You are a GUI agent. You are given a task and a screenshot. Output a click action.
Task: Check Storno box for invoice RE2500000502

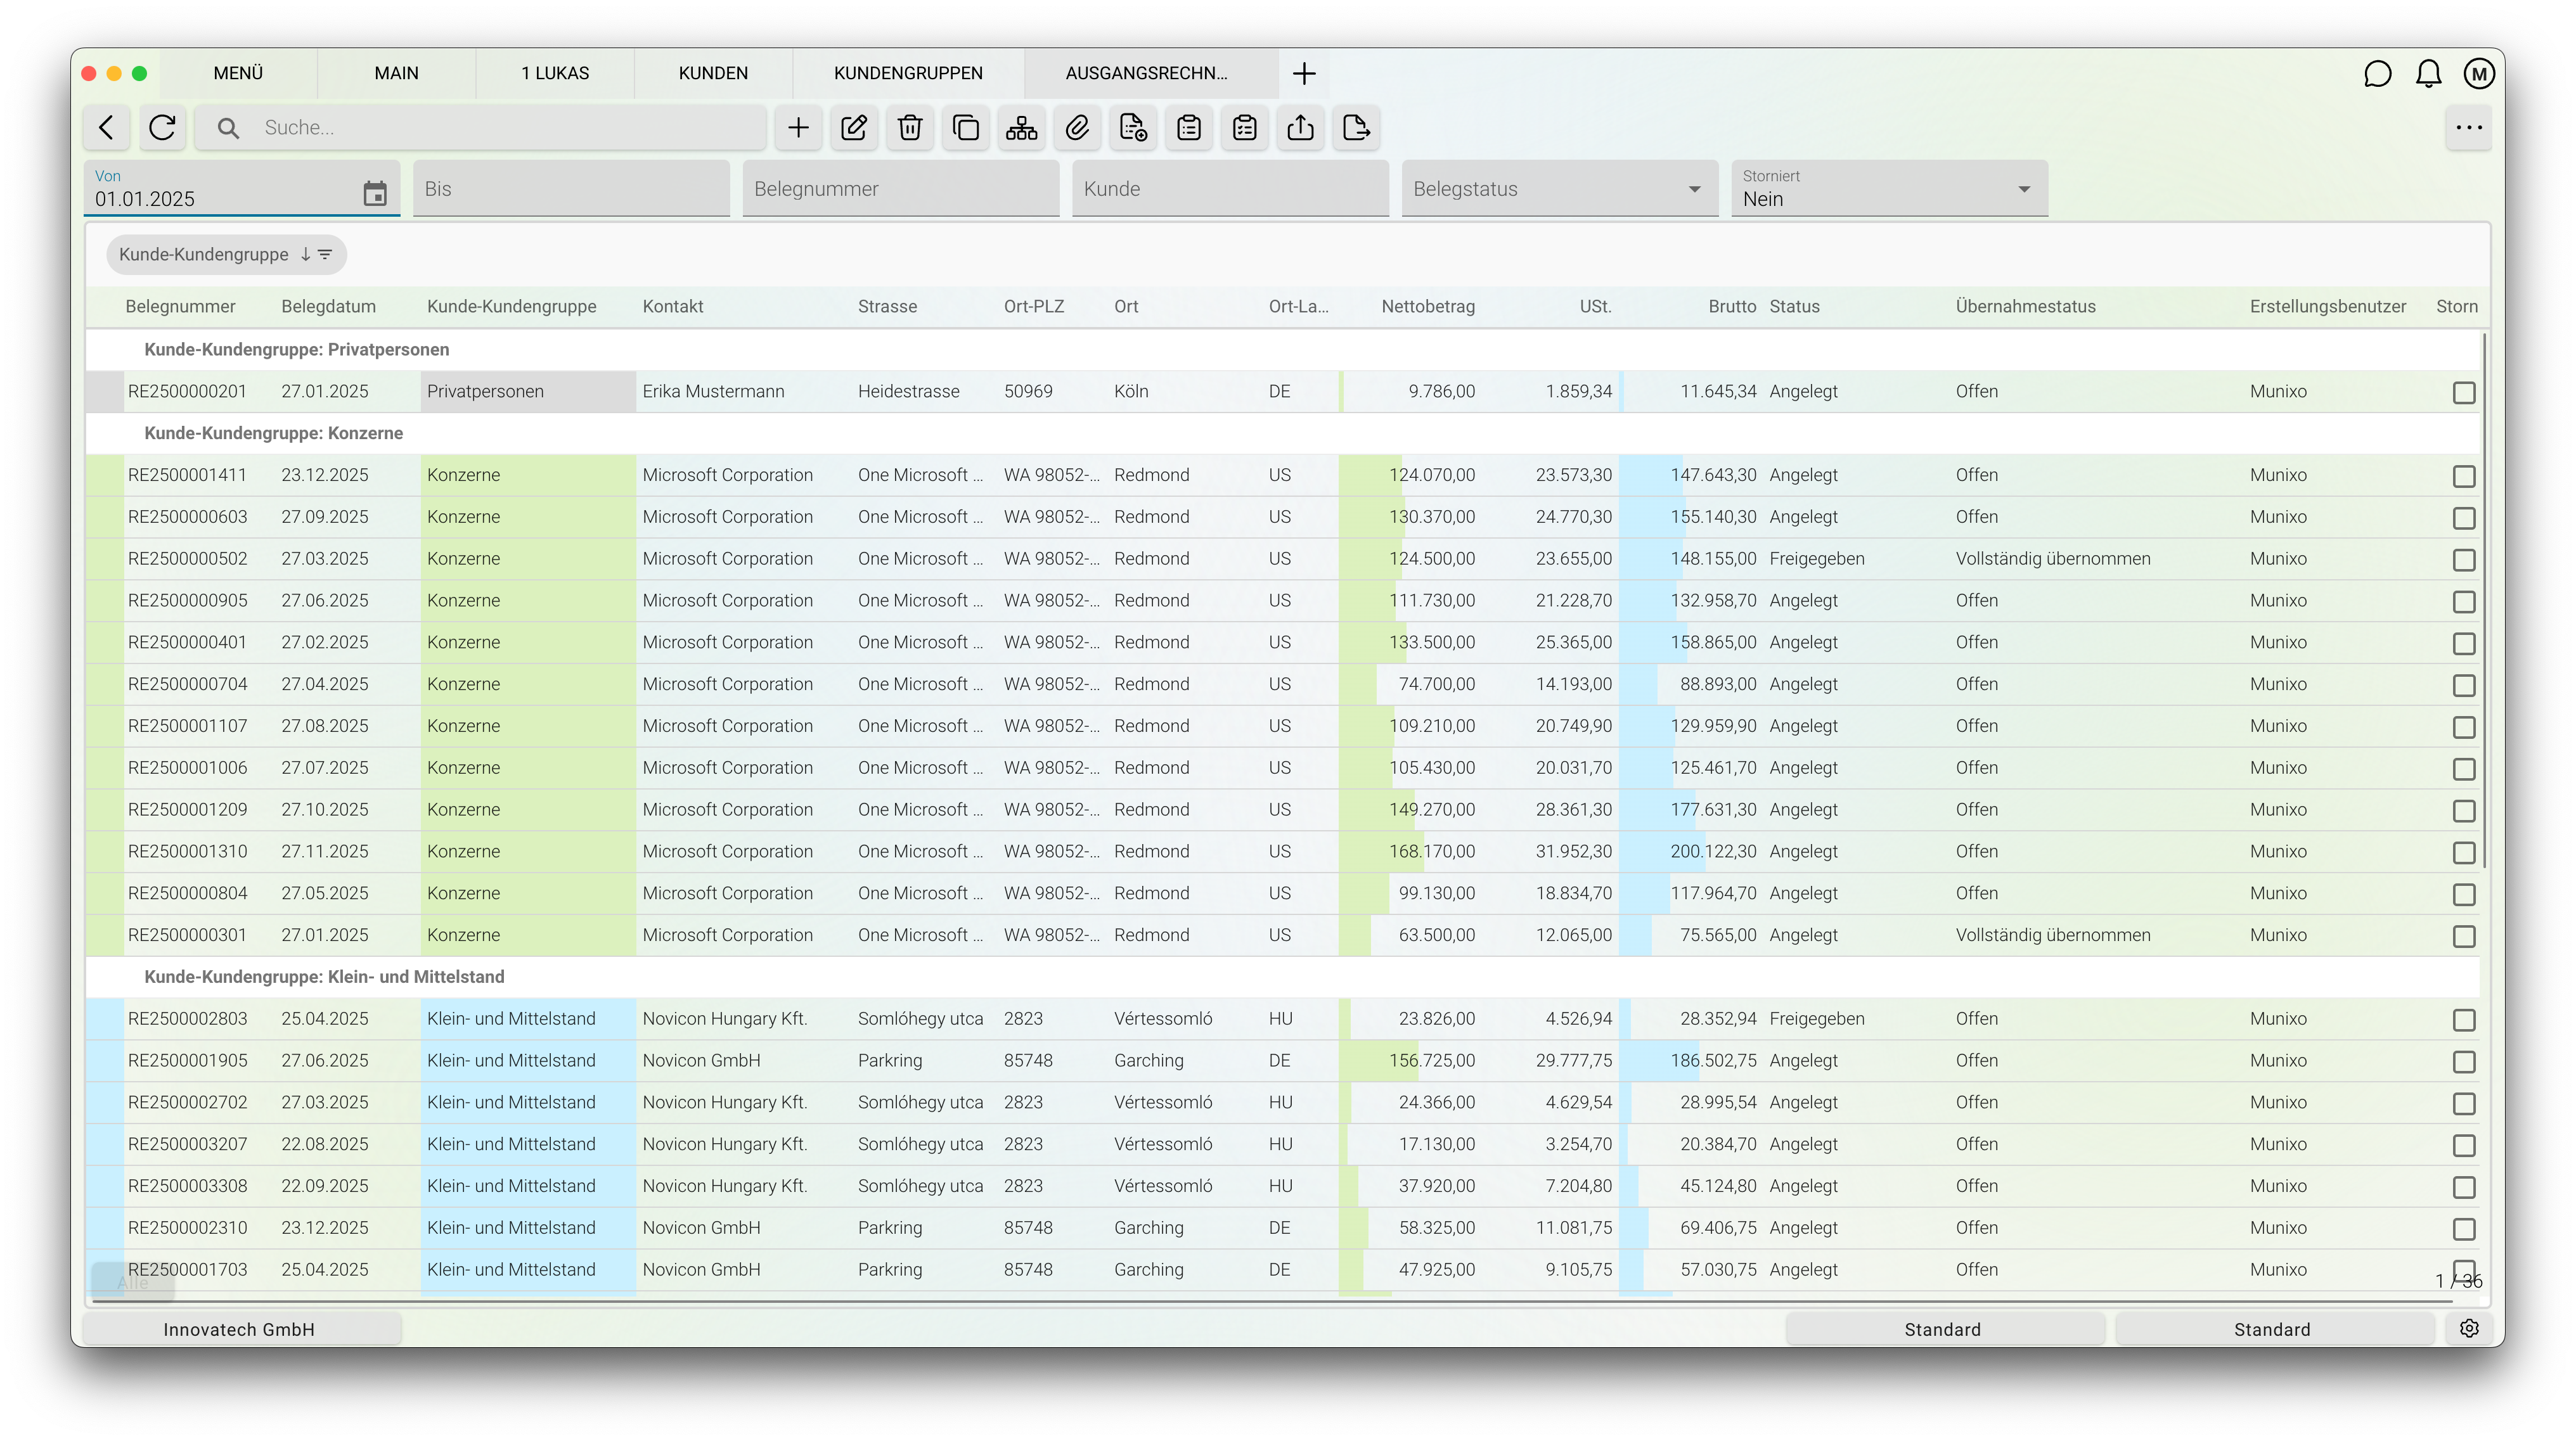tap(2463, 560)
